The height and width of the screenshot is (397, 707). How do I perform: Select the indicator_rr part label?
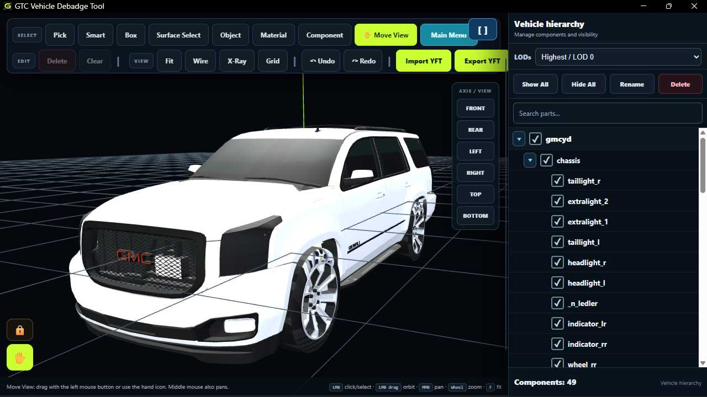point(587,344)
